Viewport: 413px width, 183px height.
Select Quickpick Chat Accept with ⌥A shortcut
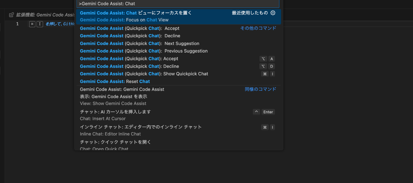point(178,59)
